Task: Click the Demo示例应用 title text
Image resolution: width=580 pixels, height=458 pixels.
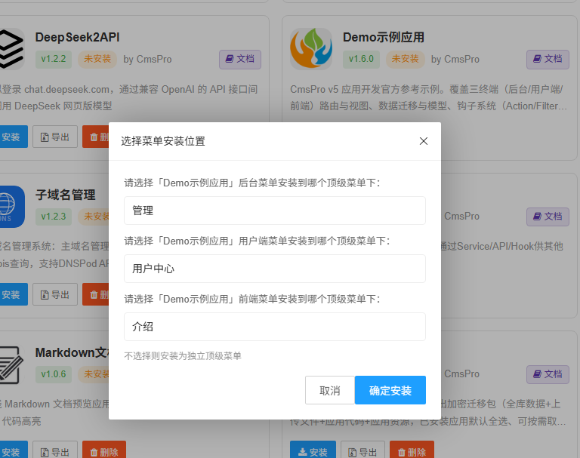Action: click(384, 37)
